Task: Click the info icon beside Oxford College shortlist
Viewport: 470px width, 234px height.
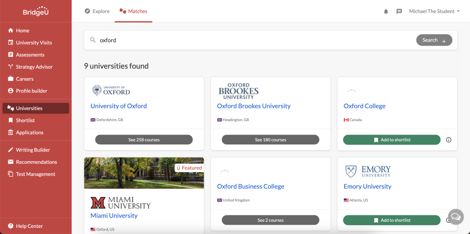Action: [x=448, y=140]
